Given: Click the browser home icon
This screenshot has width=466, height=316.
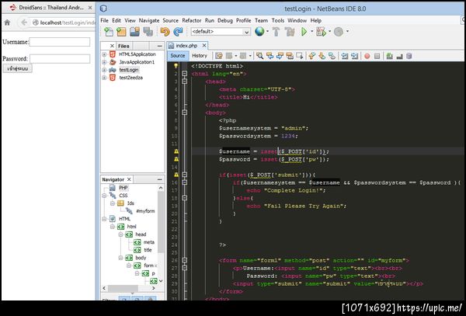Looking at the screenshot, I should point(8,23).
